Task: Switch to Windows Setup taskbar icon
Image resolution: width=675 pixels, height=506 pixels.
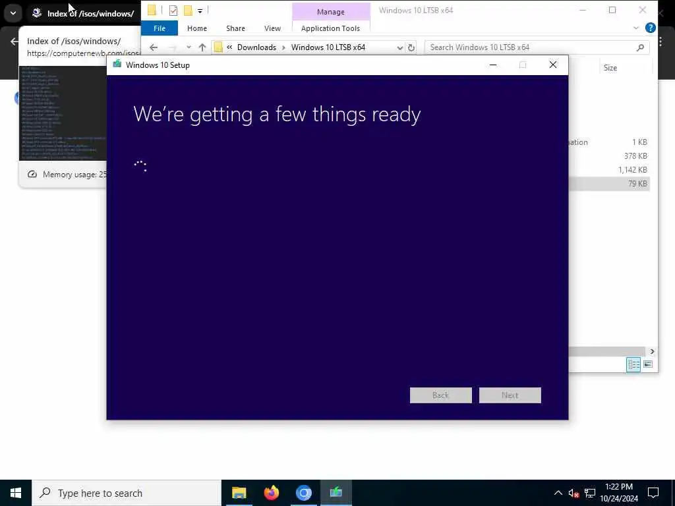Action: (x=336, y=493)
